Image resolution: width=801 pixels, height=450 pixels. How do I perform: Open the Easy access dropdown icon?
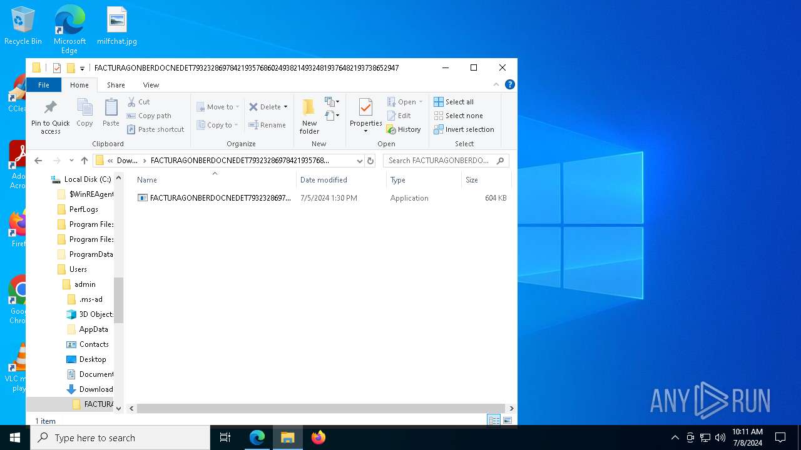(332, 116)
